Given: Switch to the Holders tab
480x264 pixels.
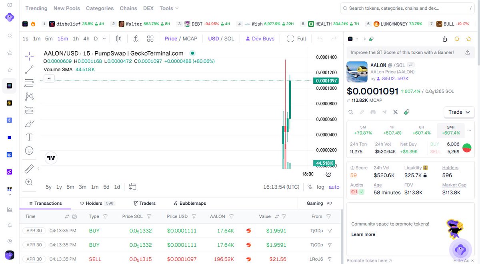Looking at the screenshot, I should point(98,203).
